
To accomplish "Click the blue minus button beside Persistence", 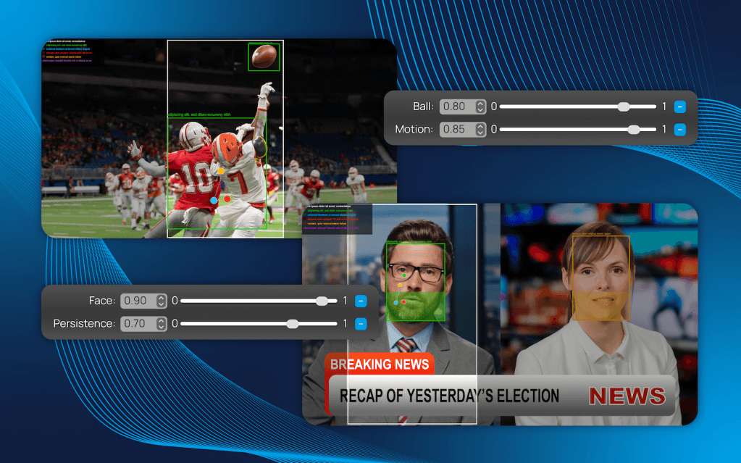I will 361,324.
